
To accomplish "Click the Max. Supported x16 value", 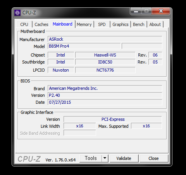I will coord(146,126).
